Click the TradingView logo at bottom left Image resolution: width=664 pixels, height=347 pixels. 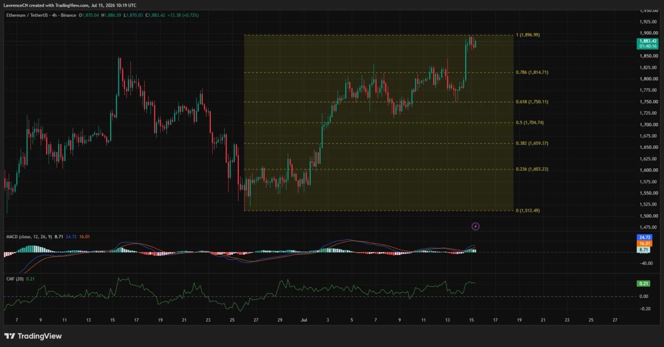tap(33, 336)
